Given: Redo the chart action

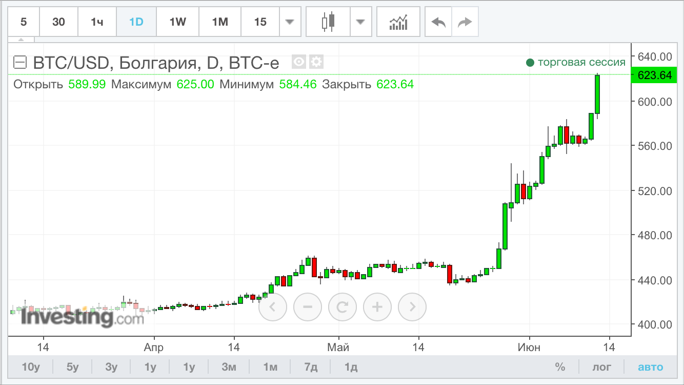Looking at the screenshot, I should (465, 22).
